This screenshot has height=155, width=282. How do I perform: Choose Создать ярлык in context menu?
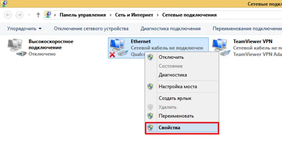click(x=182, y=98)
